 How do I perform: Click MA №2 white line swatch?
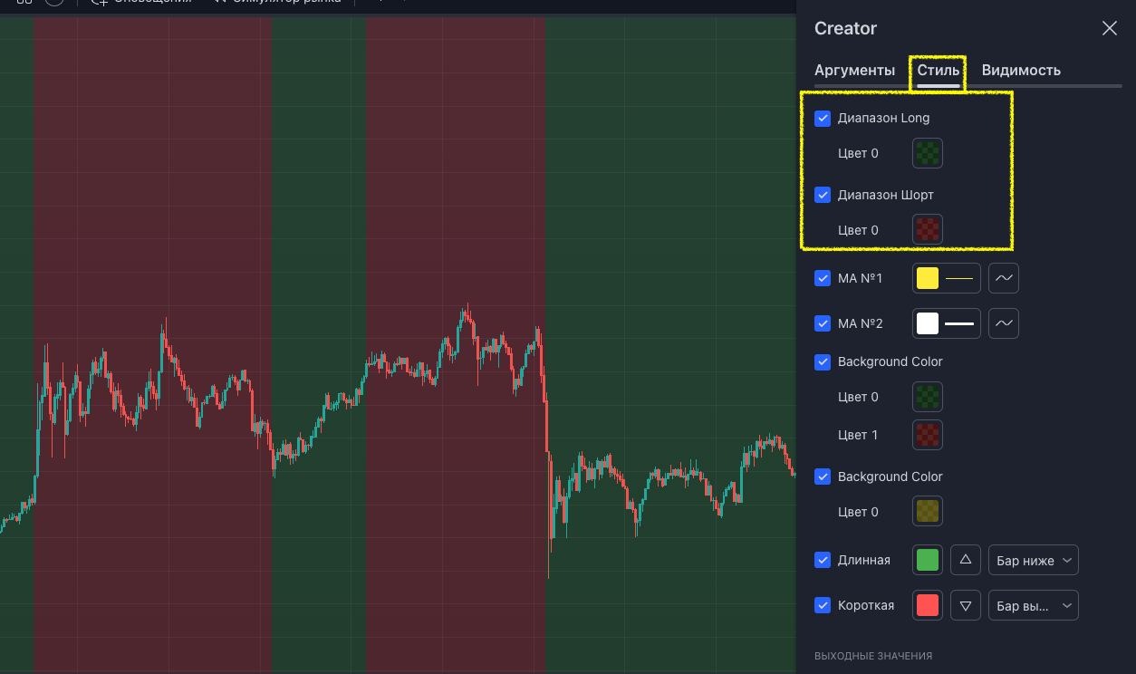(x=946, y=323)
